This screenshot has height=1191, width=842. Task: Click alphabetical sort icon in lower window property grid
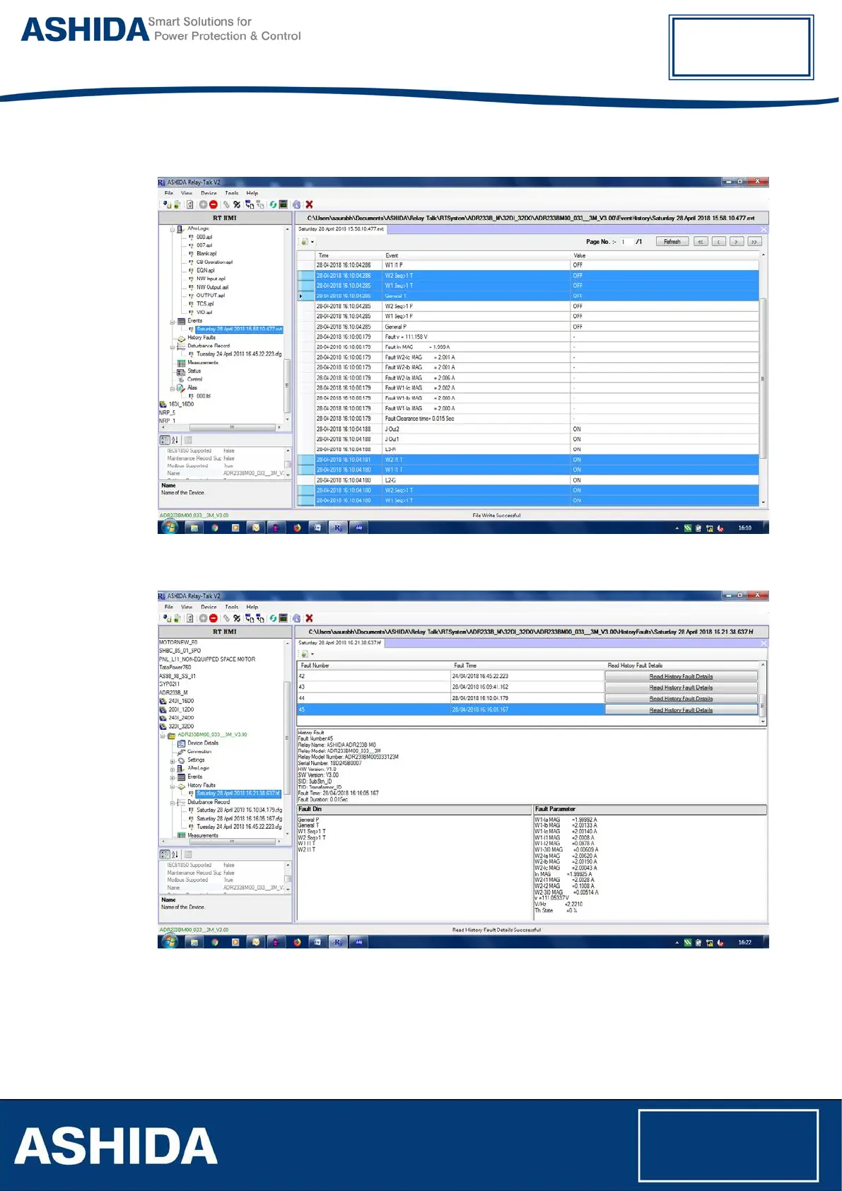(x=175, y=854)
